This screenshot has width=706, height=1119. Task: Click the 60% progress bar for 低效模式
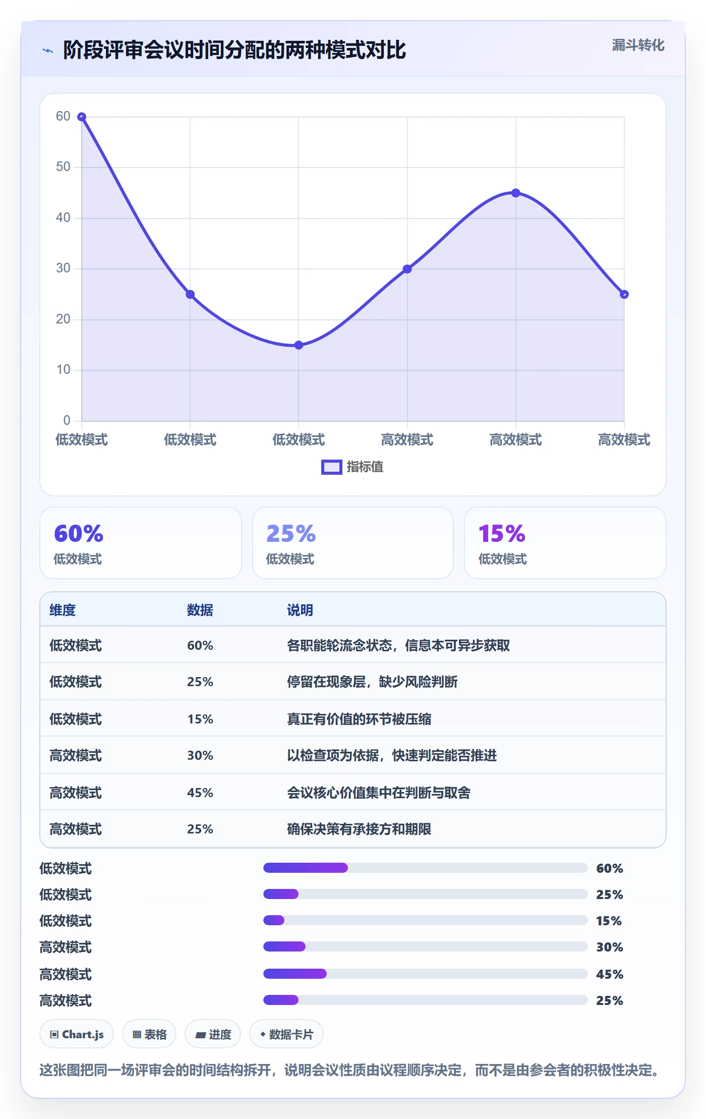(426, 868)
